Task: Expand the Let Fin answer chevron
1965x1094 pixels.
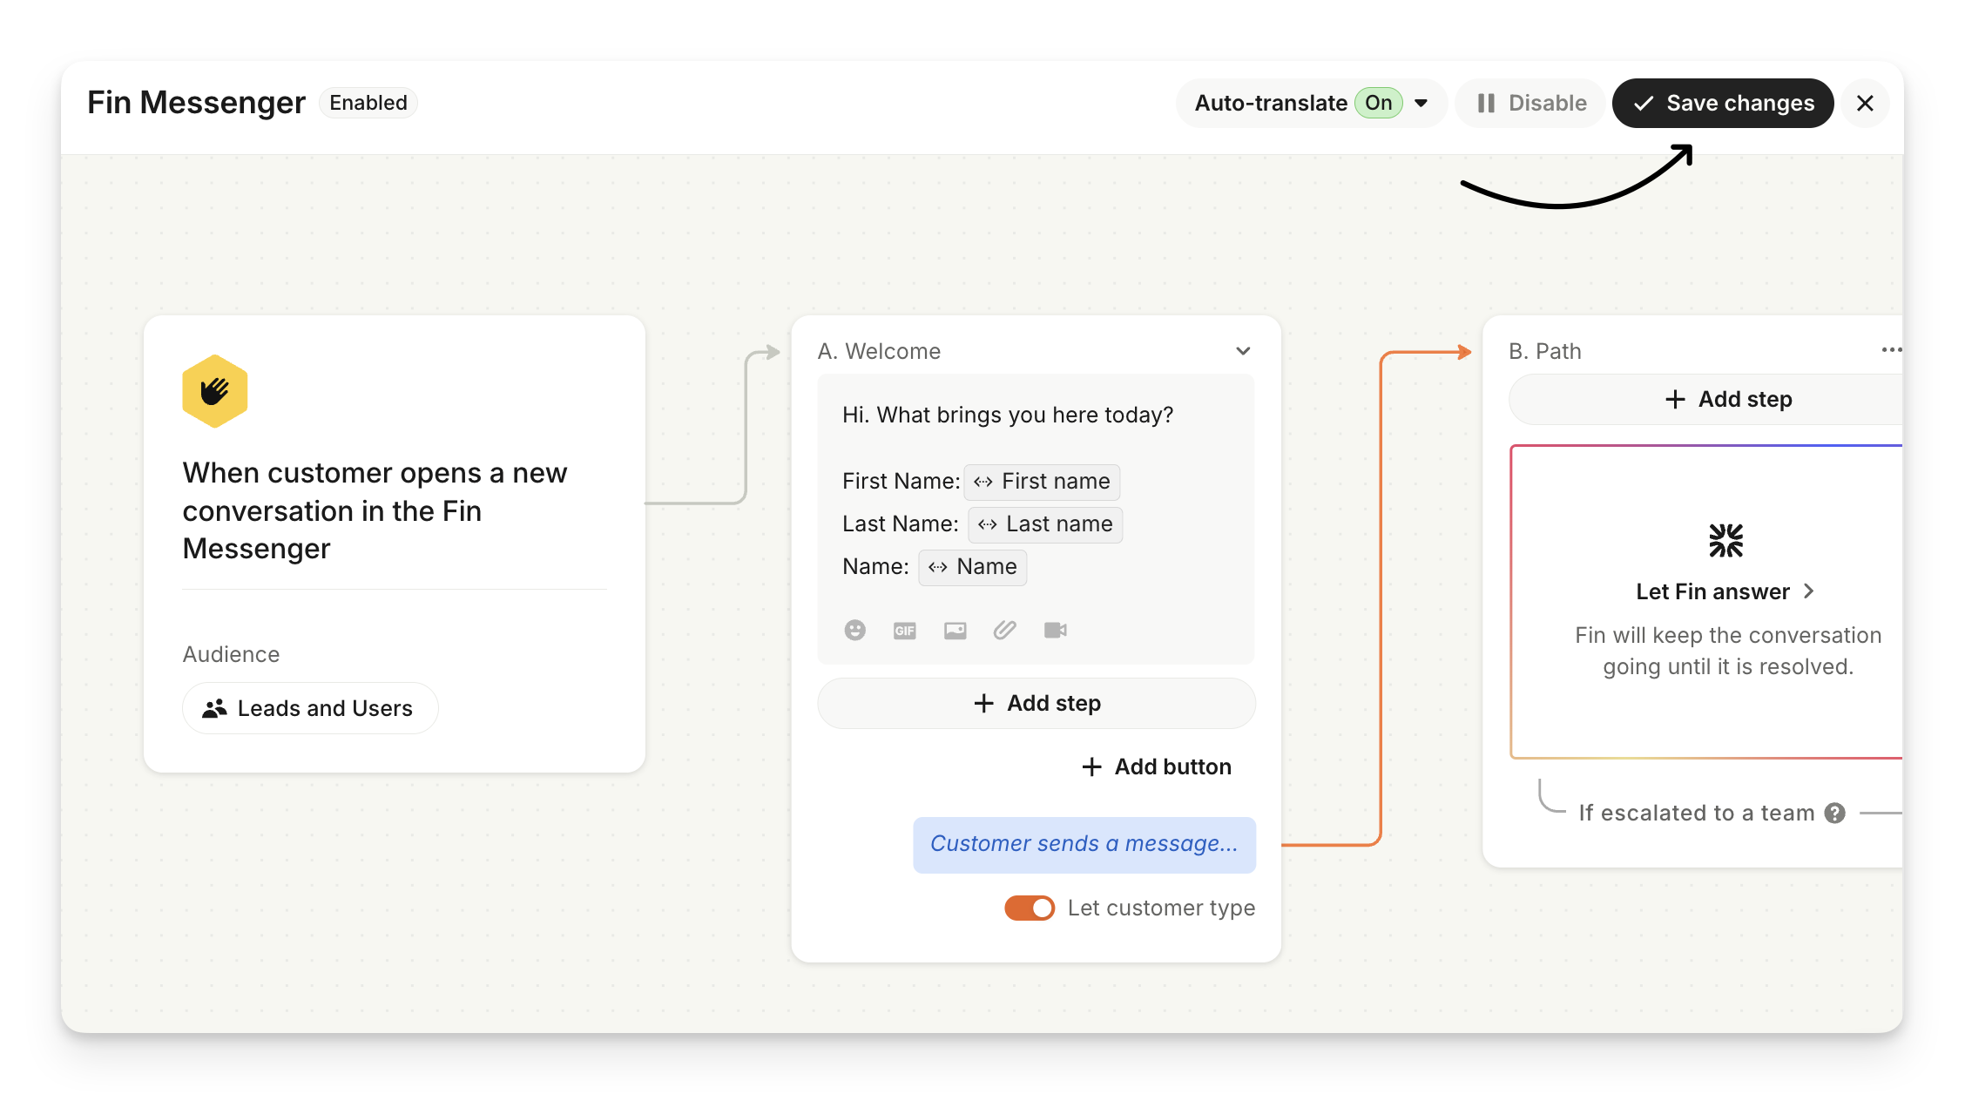Action: 1809,591
